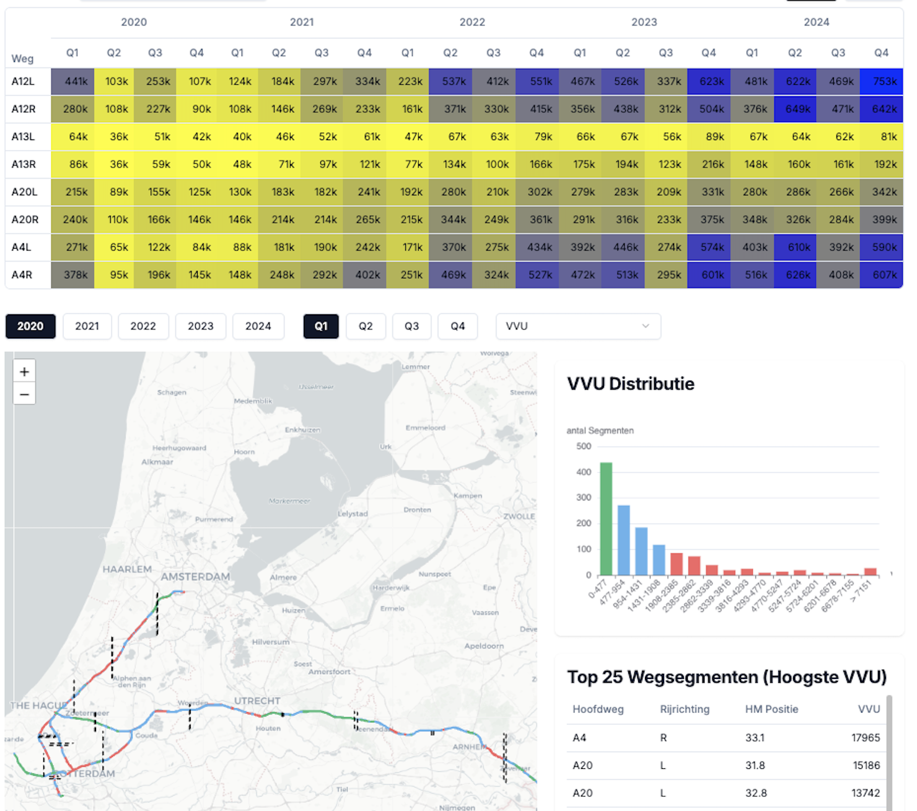Zoom in on the map
Image resolution: width=917 pixels, height=811 pixels.
24,372
